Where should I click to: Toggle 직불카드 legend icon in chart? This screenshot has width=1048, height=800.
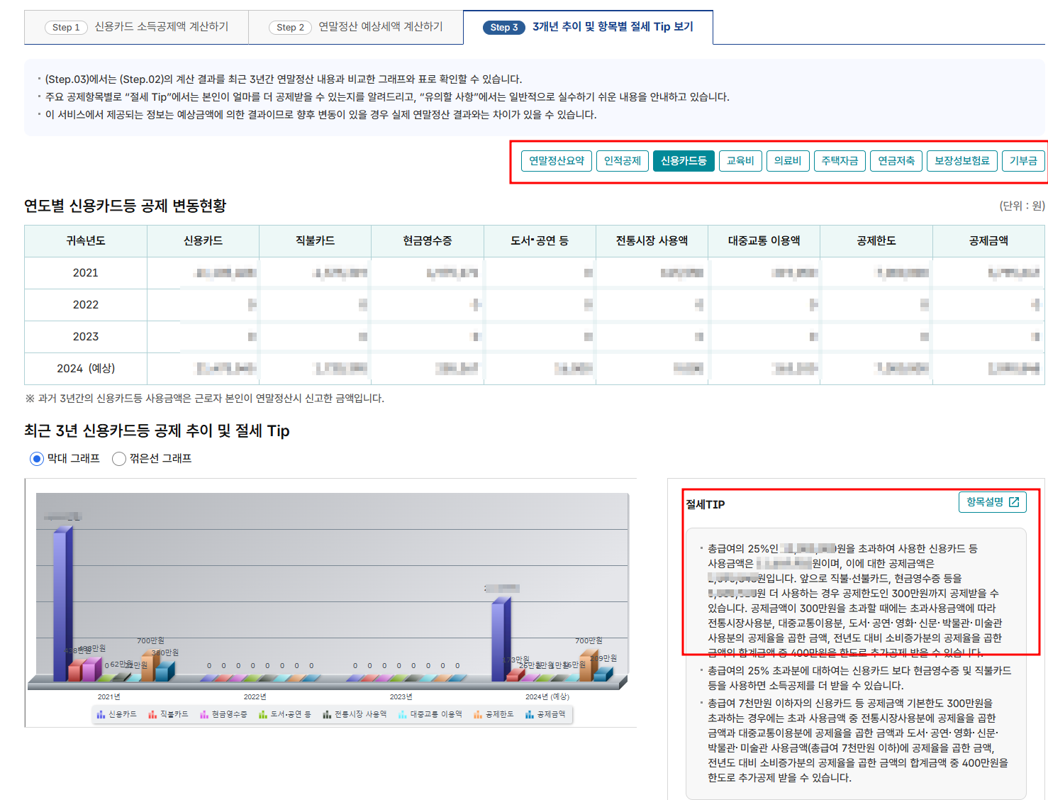(x=152, y=714)
